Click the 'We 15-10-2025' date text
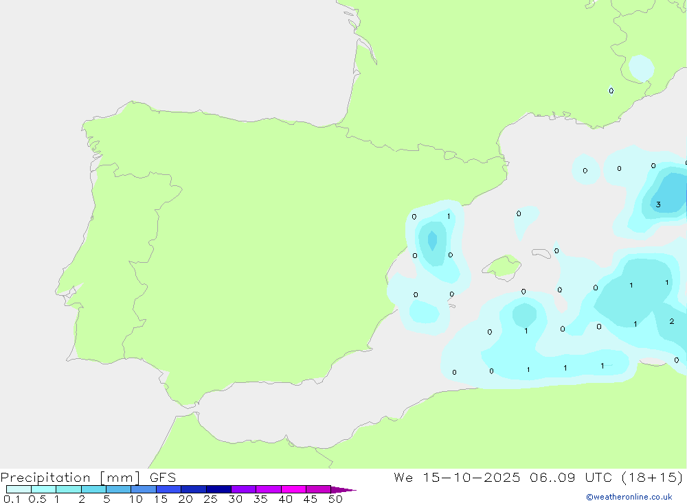 457,477
